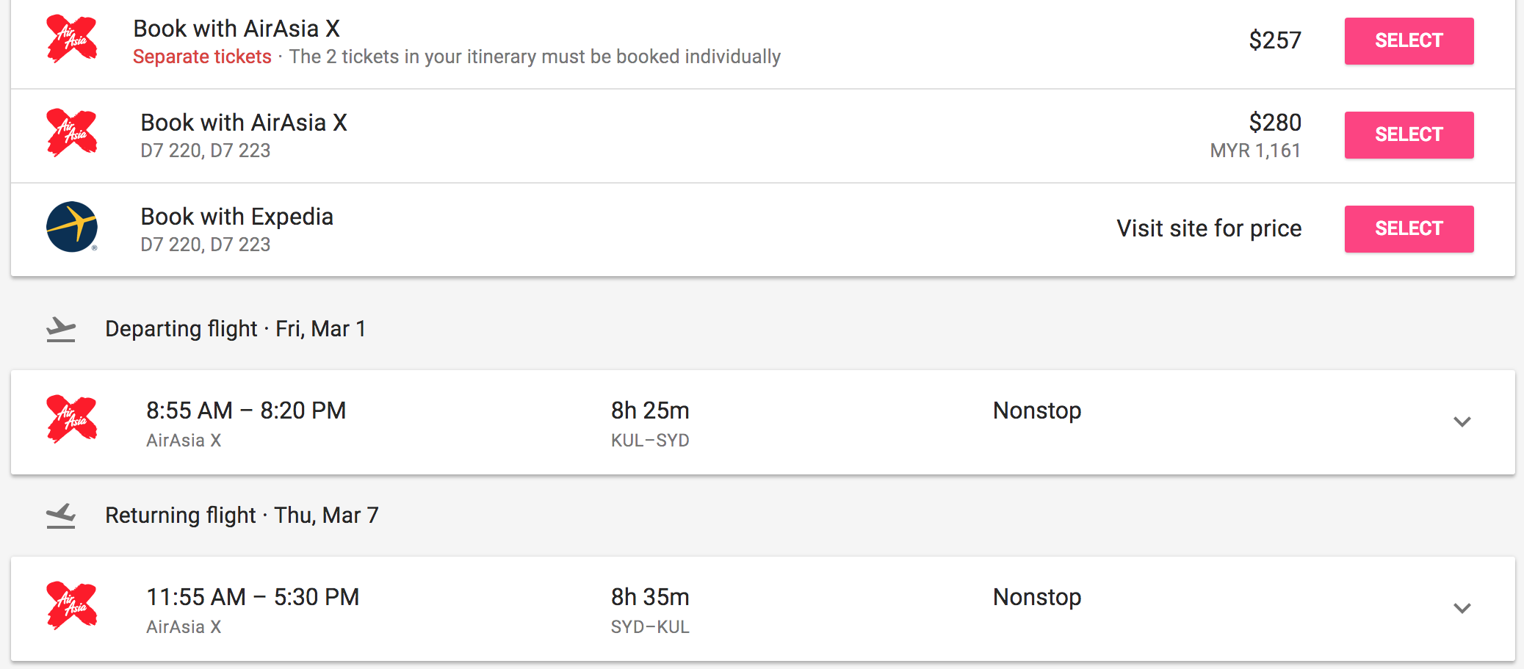The width and height of the screenshot is (1524, 669).
Task: Click the returning flight landing icon
Action: (61, 516)
